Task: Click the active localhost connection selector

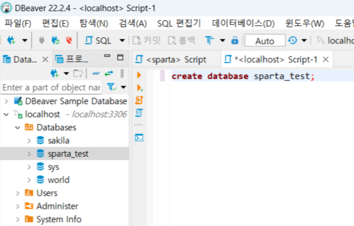Action: click(x=335, y=41)
